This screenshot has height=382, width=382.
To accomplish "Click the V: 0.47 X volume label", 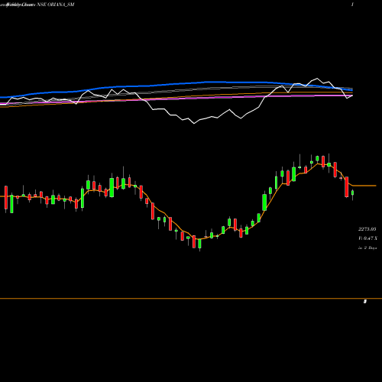I will (367, 238).
